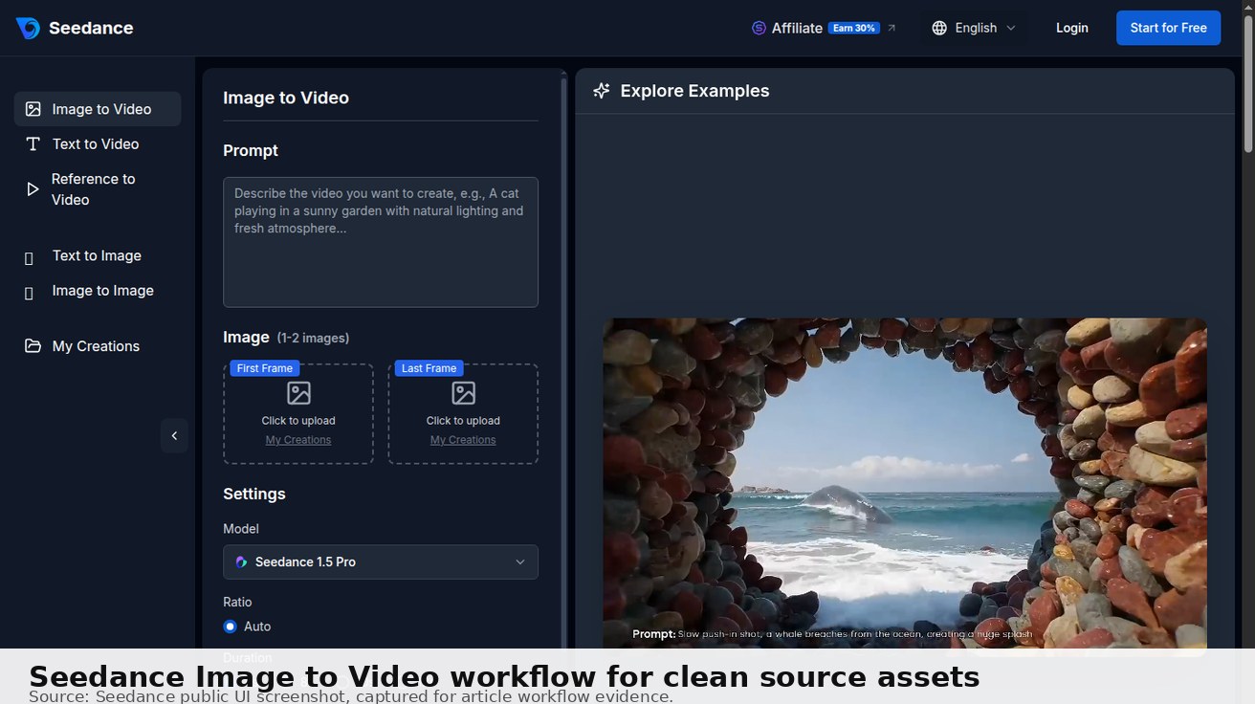Click the Affiliate external arrow icon
Viewport: 1255px width, 704px height.
point(892,28)
